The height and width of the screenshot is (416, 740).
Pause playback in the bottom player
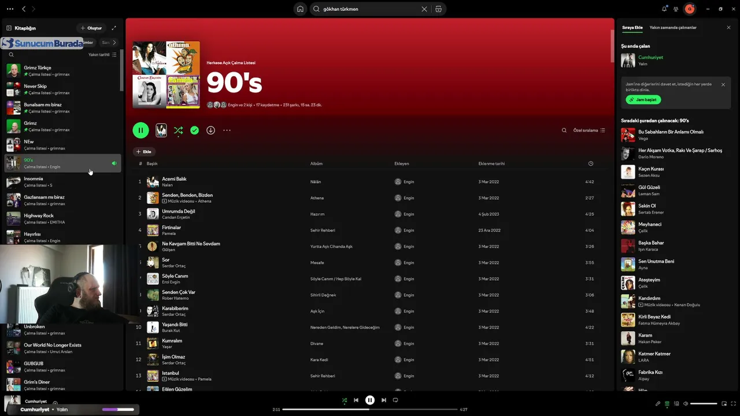370,400
